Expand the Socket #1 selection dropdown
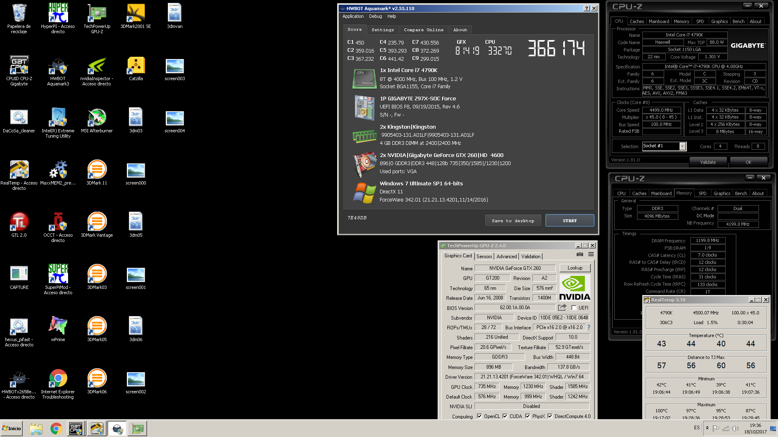The width and height of the screenshot is (778, 437). pyautogui.click(x=682, y=146)
